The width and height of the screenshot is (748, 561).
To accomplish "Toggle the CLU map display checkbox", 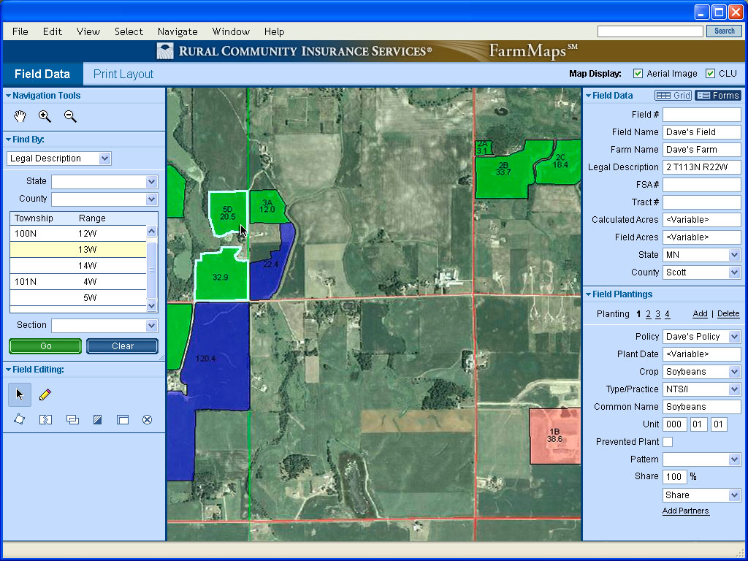I will pyautogui.click(x=710, y=74).
